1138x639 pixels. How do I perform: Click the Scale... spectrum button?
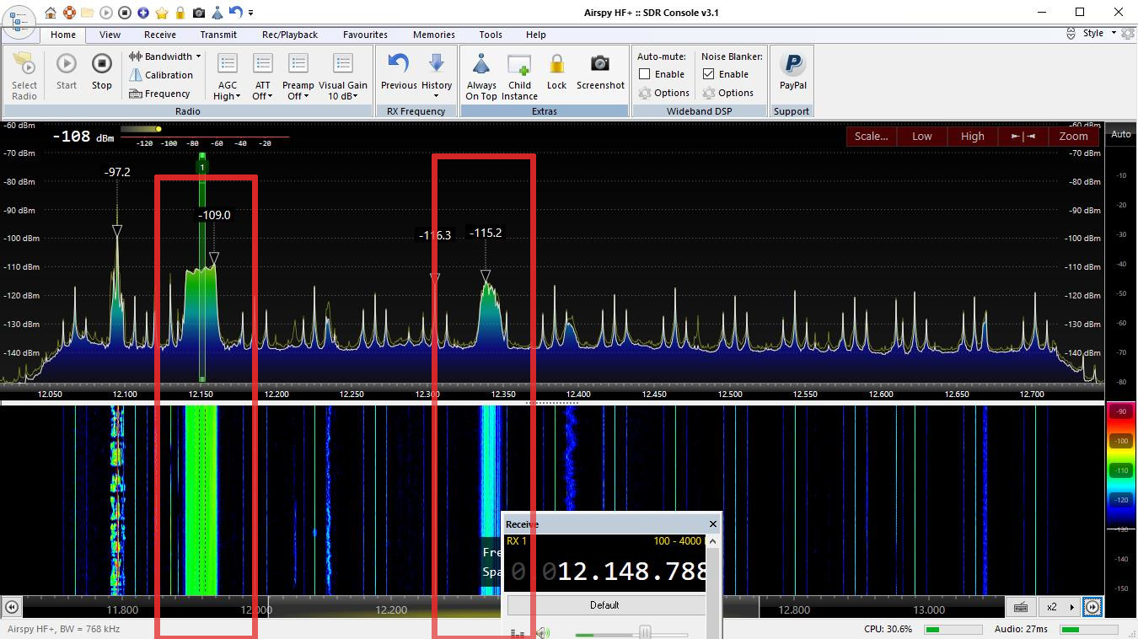[x=871, y=136]
